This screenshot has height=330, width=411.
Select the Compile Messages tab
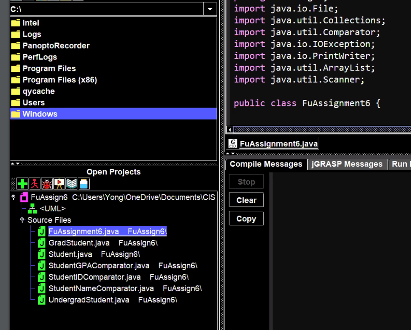[x=265, y=164]
